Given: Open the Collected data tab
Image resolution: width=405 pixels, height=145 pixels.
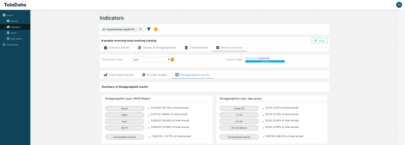Looking at the screenshot, I should point(196,48).
